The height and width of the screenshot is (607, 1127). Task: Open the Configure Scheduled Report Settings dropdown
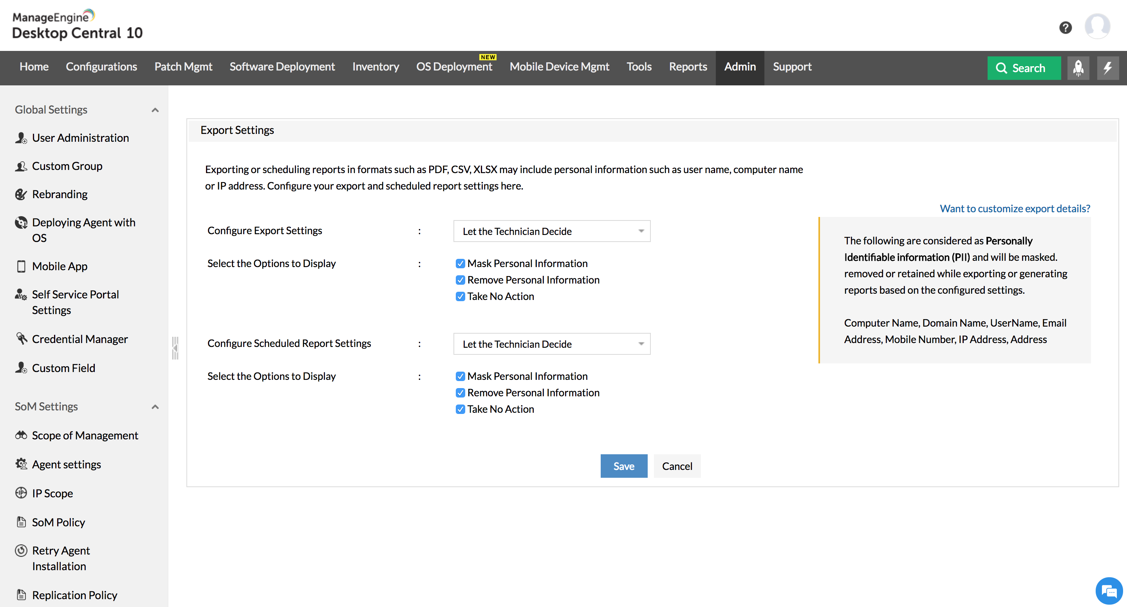point(552,344)
